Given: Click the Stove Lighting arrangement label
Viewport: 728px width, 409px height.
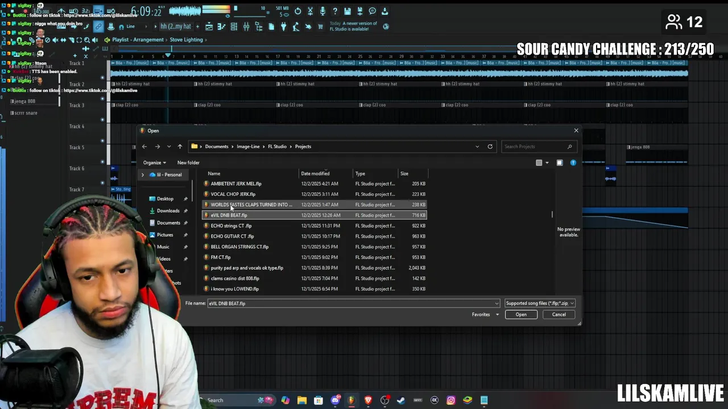Looking at the screenshot, I should (x=186, y=40).
